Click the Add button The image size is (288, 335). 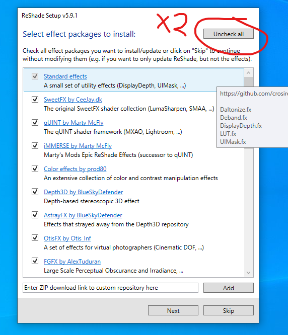(229, 288)
